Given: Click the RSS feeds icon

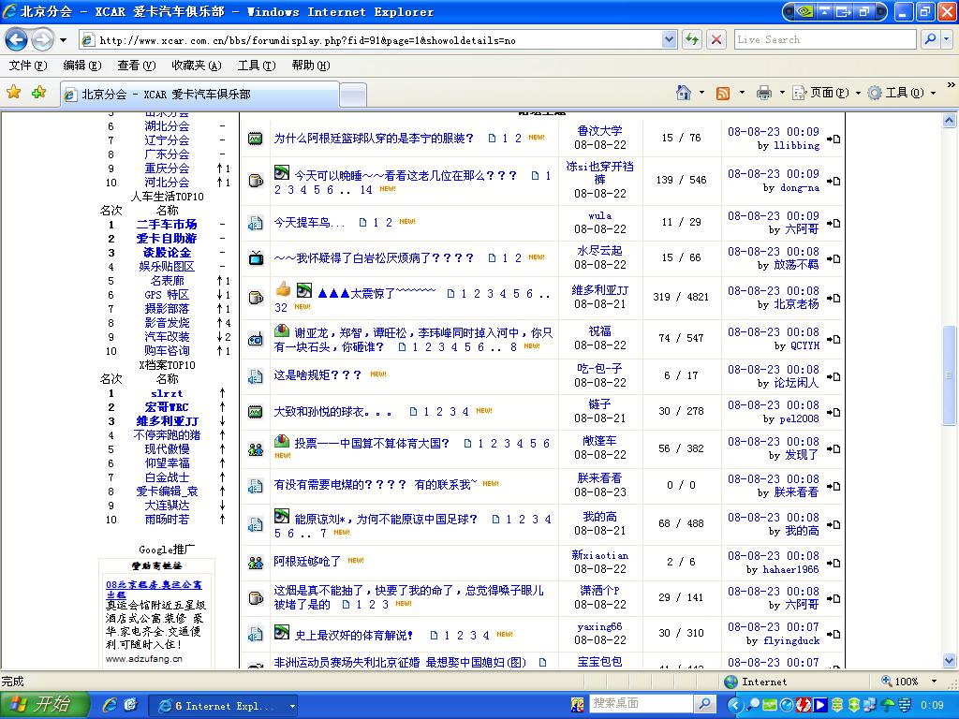Looking at the screenshot, I should [723, 93].
